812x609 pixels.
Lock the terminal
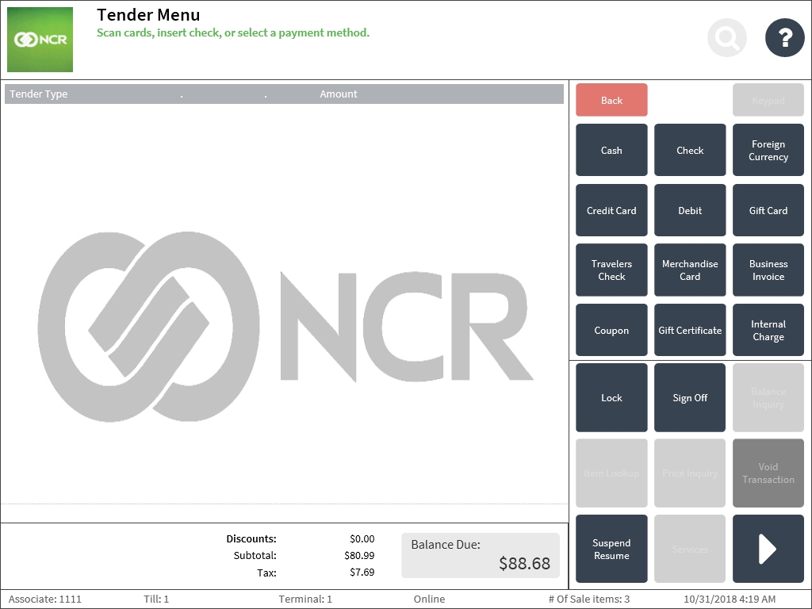pyautogui.click(x=611, y=398)
